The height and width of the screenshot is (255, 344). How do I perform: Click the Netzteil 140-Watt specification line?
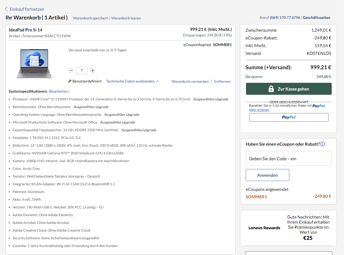coord(58,207)
